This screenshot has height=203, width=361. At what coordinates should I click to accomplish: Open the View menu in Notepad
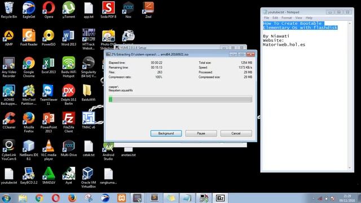point(298,17)
